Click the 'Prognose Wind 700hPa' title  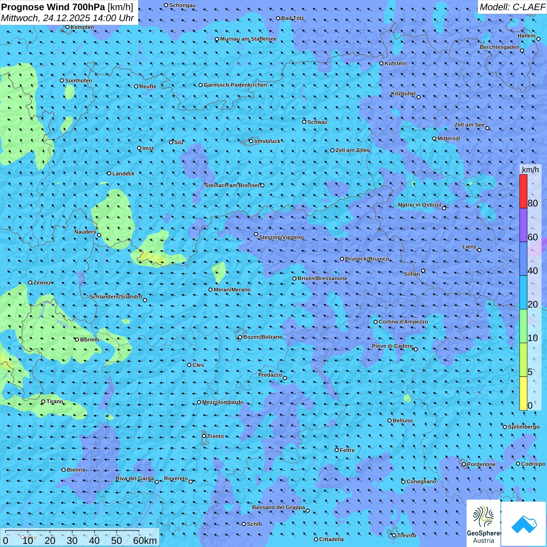[x=53, y=7]
